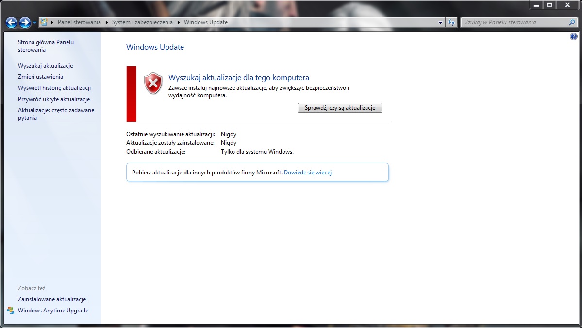Viewport: 582px width, 328px height.
Task: Go forward with the blue Forward arrow
Action: 25,23
